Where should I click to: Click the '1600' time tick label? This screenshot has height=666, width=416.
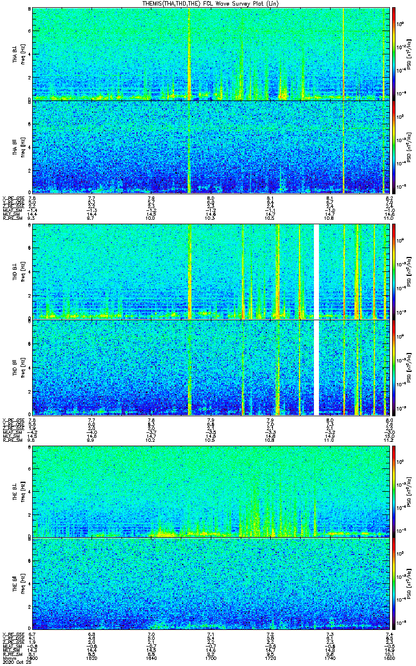coord(33,658)
